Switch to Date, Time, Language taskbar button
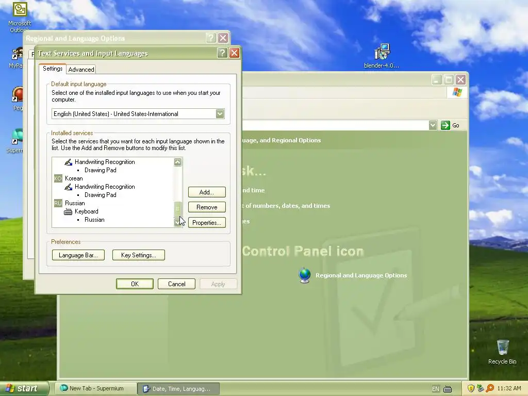The width and height of the screenshot is (528, 396). click(179, 389)
